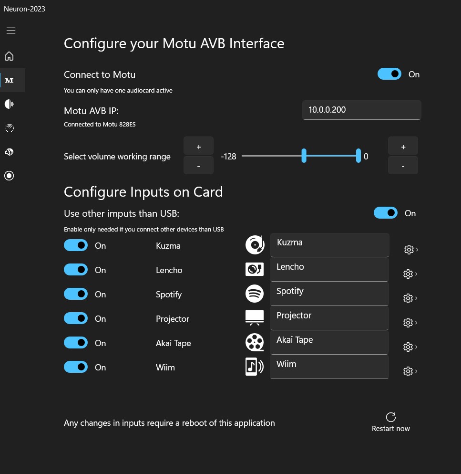
Task: Disable Use other inputs than USB
Action: point(386,213)
